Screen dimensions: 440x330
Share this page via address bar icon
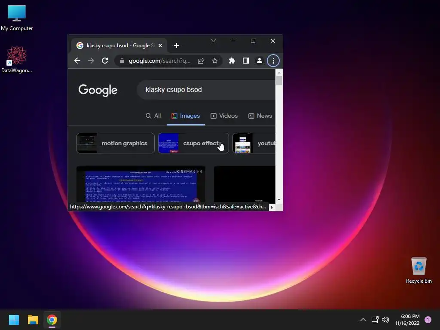point(201,61)
